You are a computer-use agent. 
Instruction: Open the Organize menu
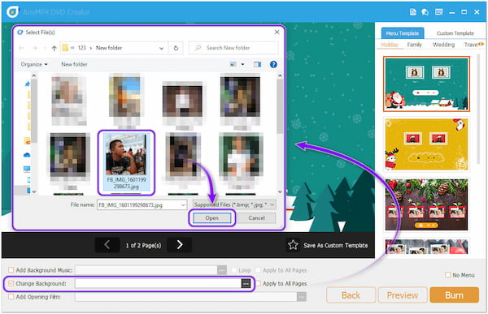tap(34, 64)
